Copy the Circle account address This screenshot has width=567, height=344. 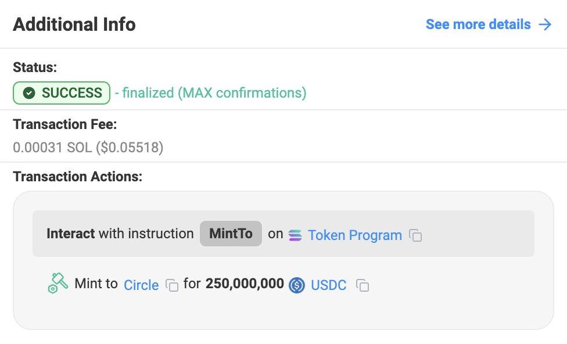click(x=172, y=285)
